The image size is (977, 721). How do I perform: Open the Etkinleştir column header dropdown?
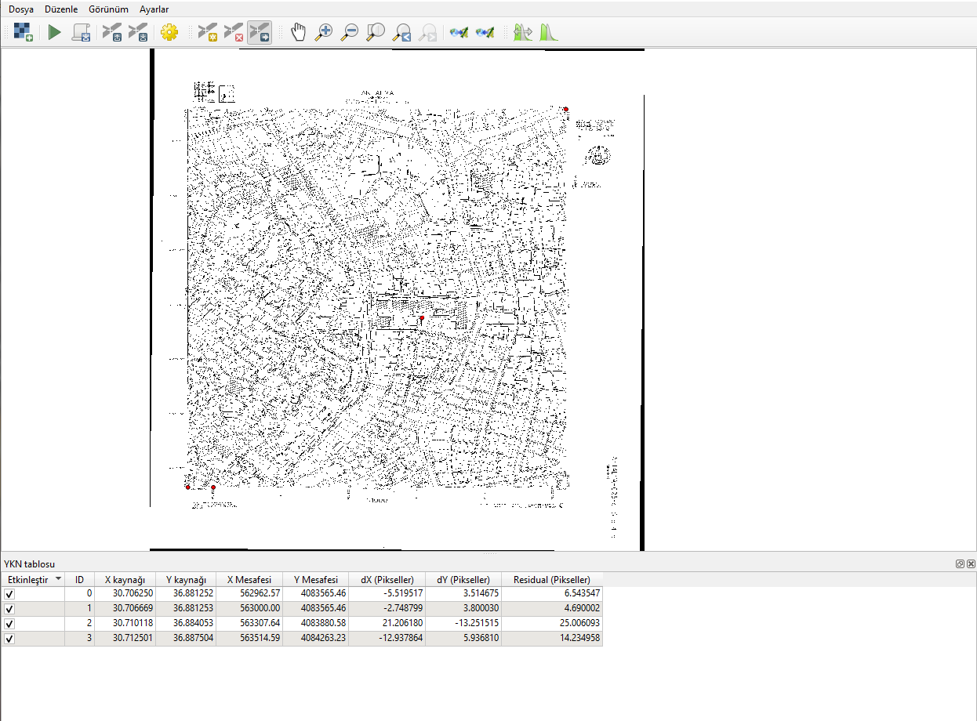tap(58, 579)
